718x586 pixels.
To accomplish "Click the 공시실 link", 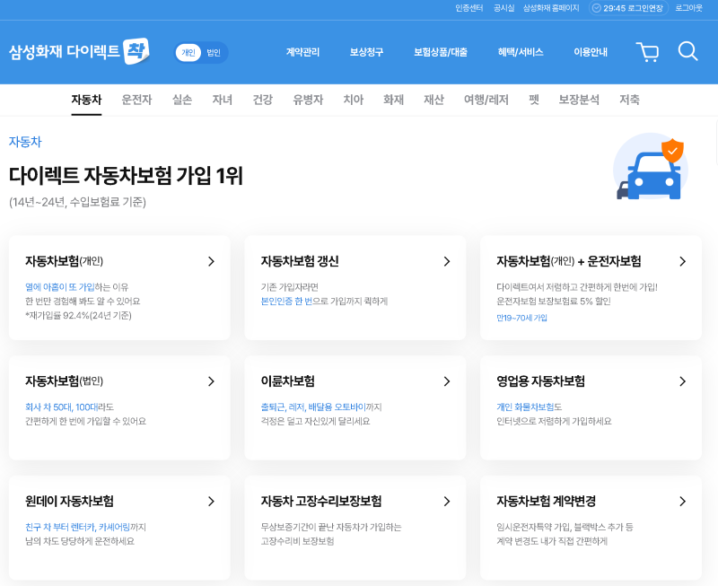I will point(503,8).
